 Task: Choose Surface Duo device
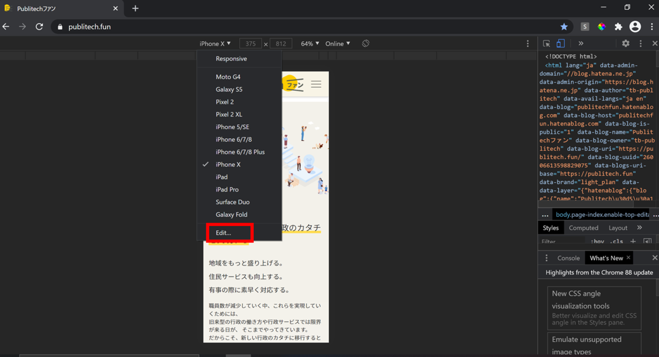pos(239,202)
